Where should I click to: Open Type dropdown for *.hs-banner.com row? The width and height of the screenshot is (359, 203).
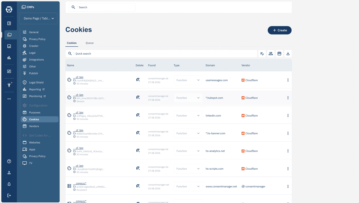[188, 133]
